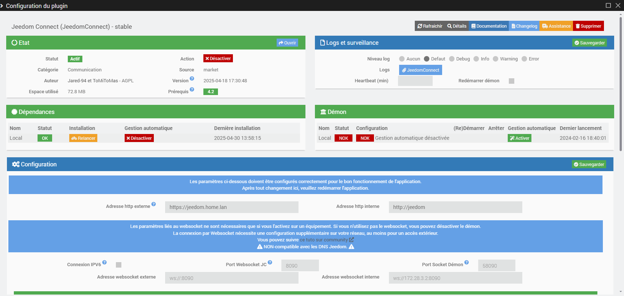Click the last install date 2025-04-30 13:58:15

pyautogui.click(x=238, y=138)
